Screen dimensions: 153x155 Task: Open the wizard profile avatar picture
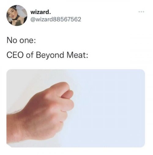coord(17,15)
